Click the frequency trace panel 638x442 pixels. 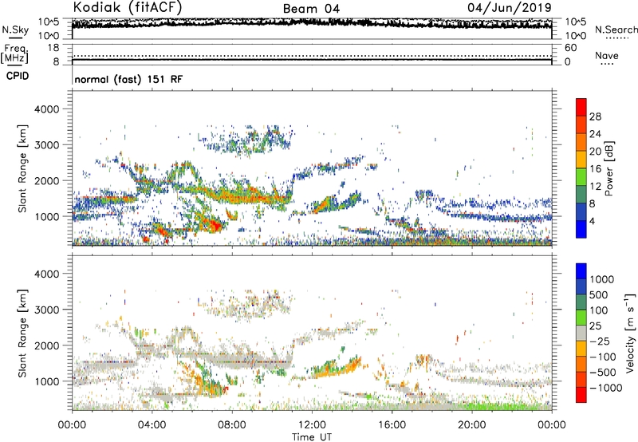(x=312, y=54)
